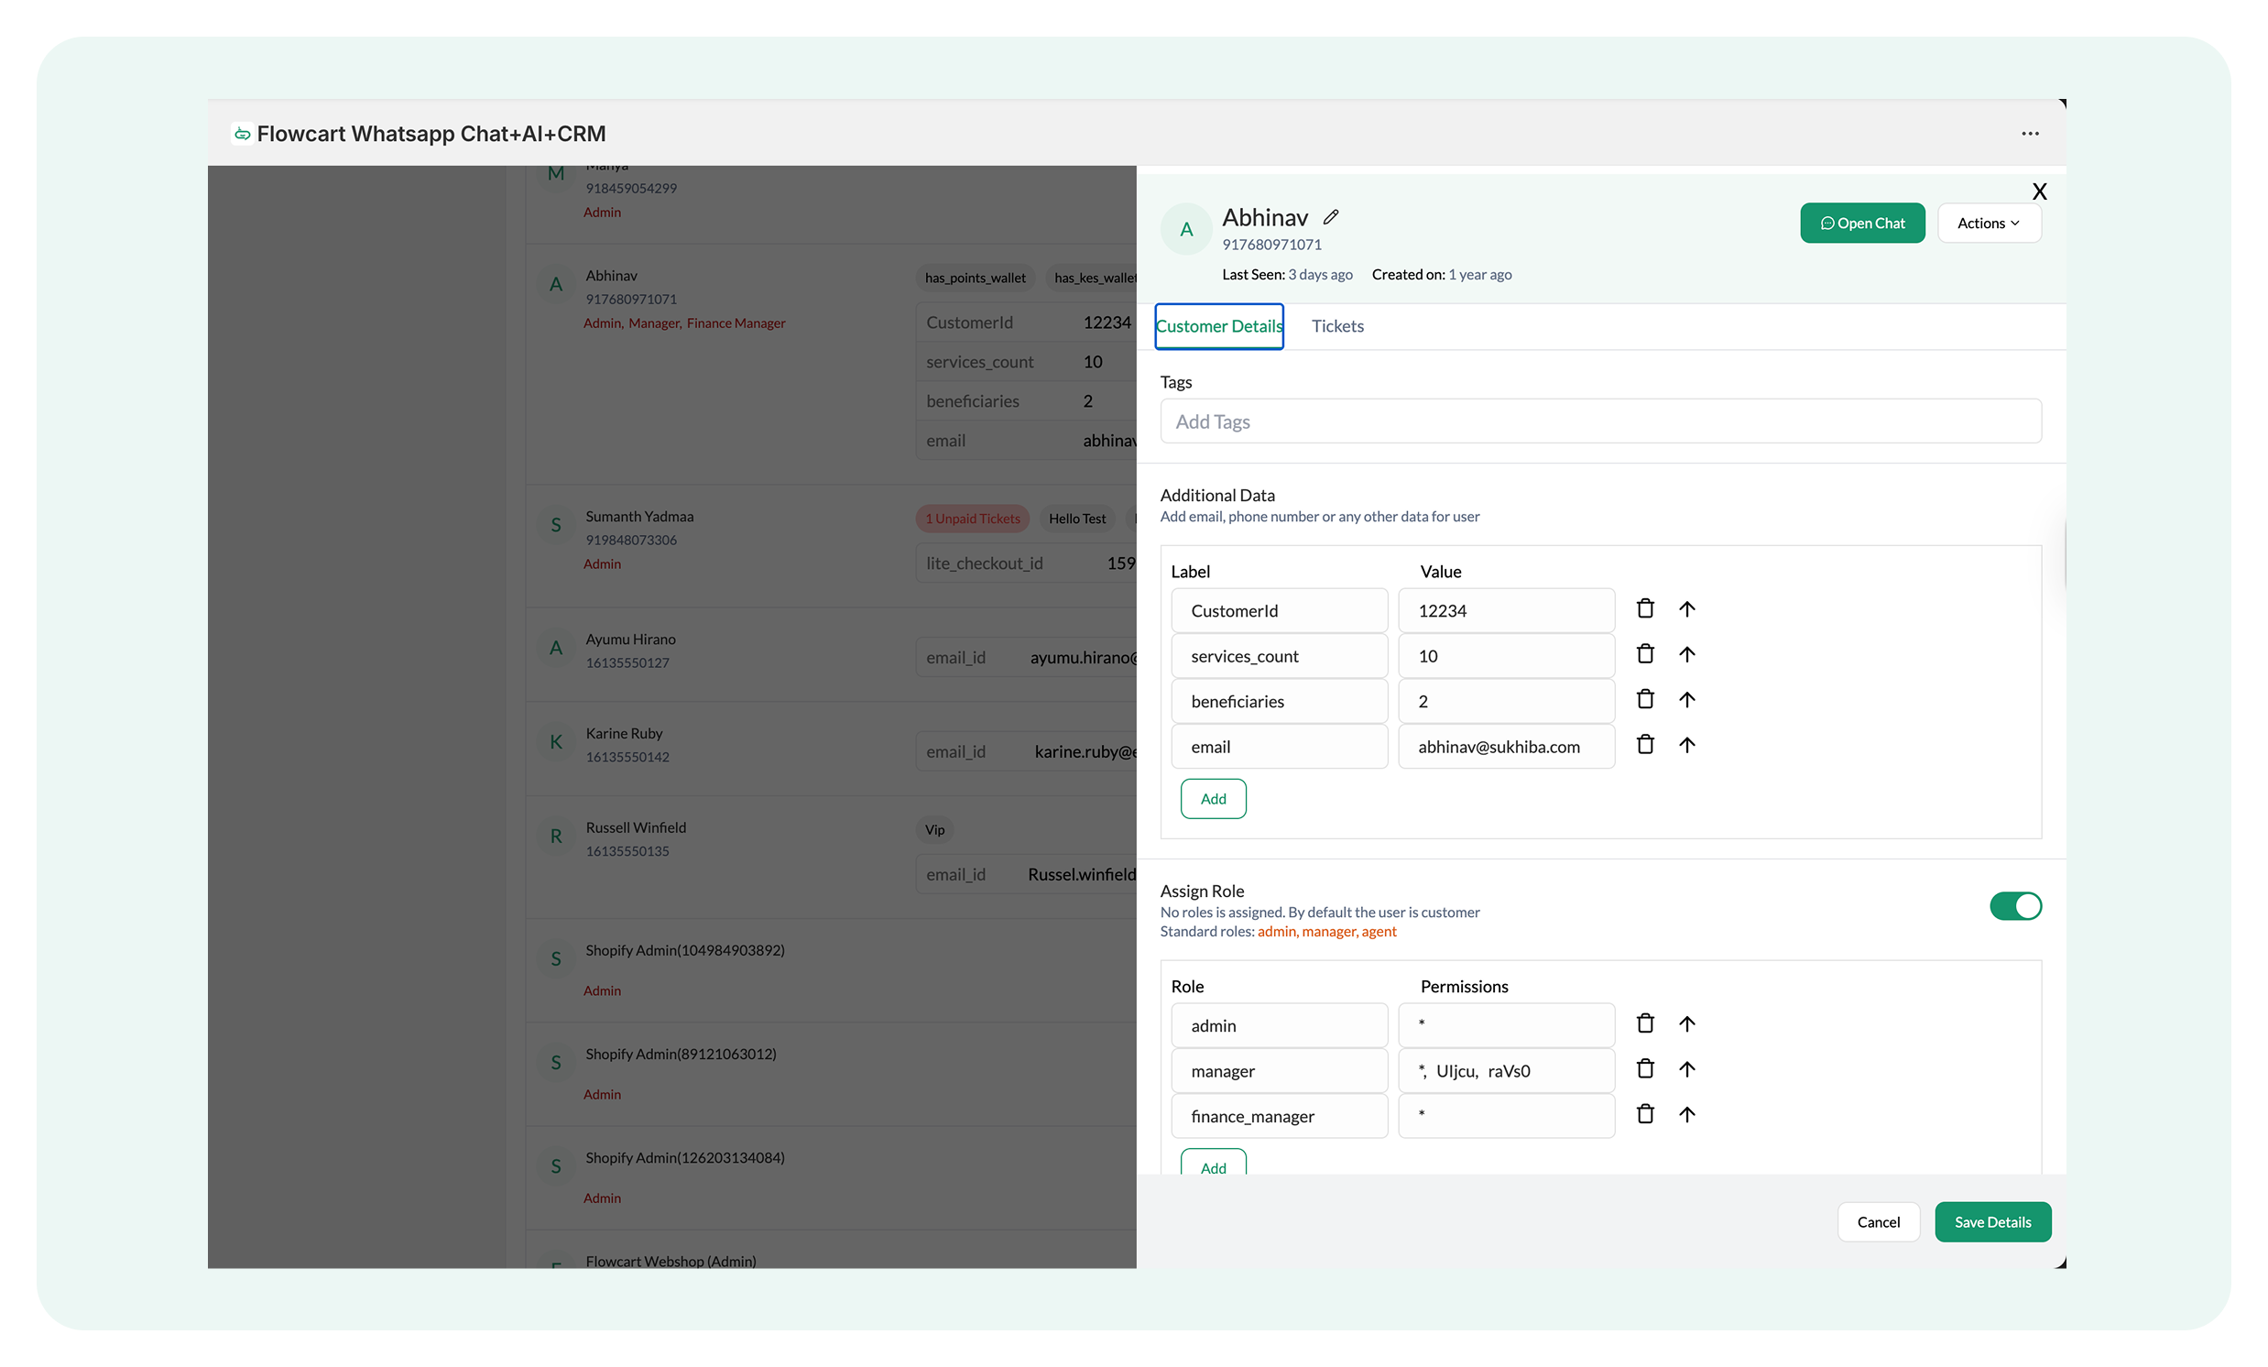Move the manager role up
The image size is (2268, 1367).
tap(1686, 1068)
